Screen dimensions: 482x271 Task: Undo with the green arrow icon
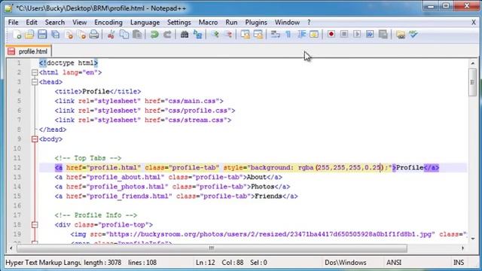pos(154,35)
